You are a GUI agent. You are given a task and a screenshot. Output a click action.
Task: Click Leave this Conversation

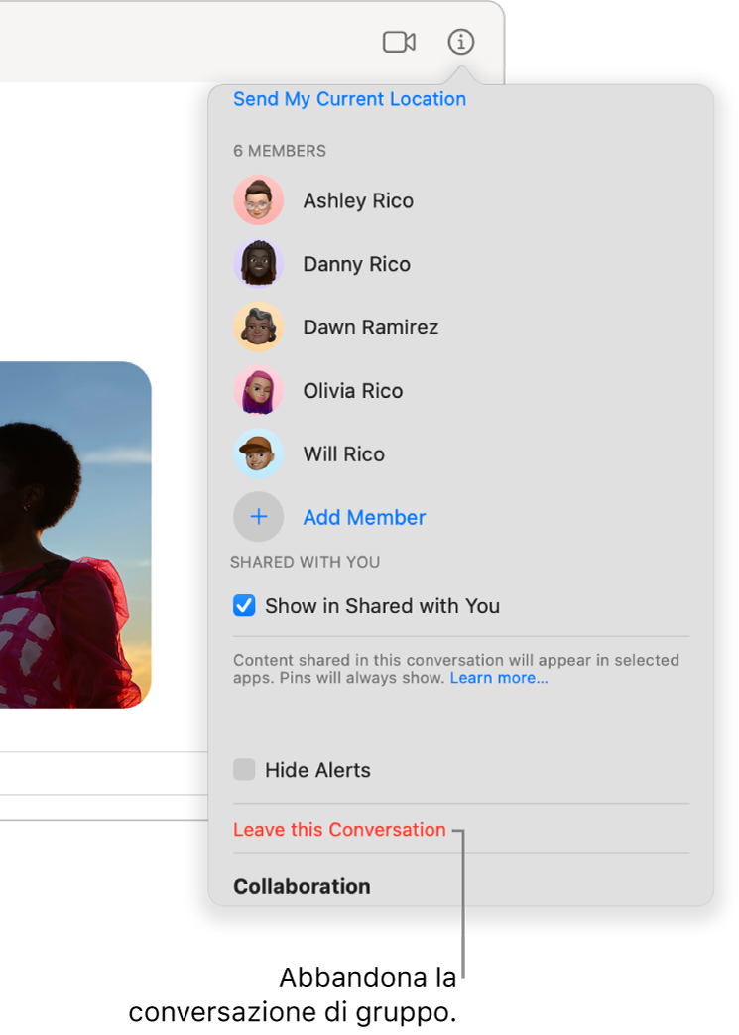point(339,830)
